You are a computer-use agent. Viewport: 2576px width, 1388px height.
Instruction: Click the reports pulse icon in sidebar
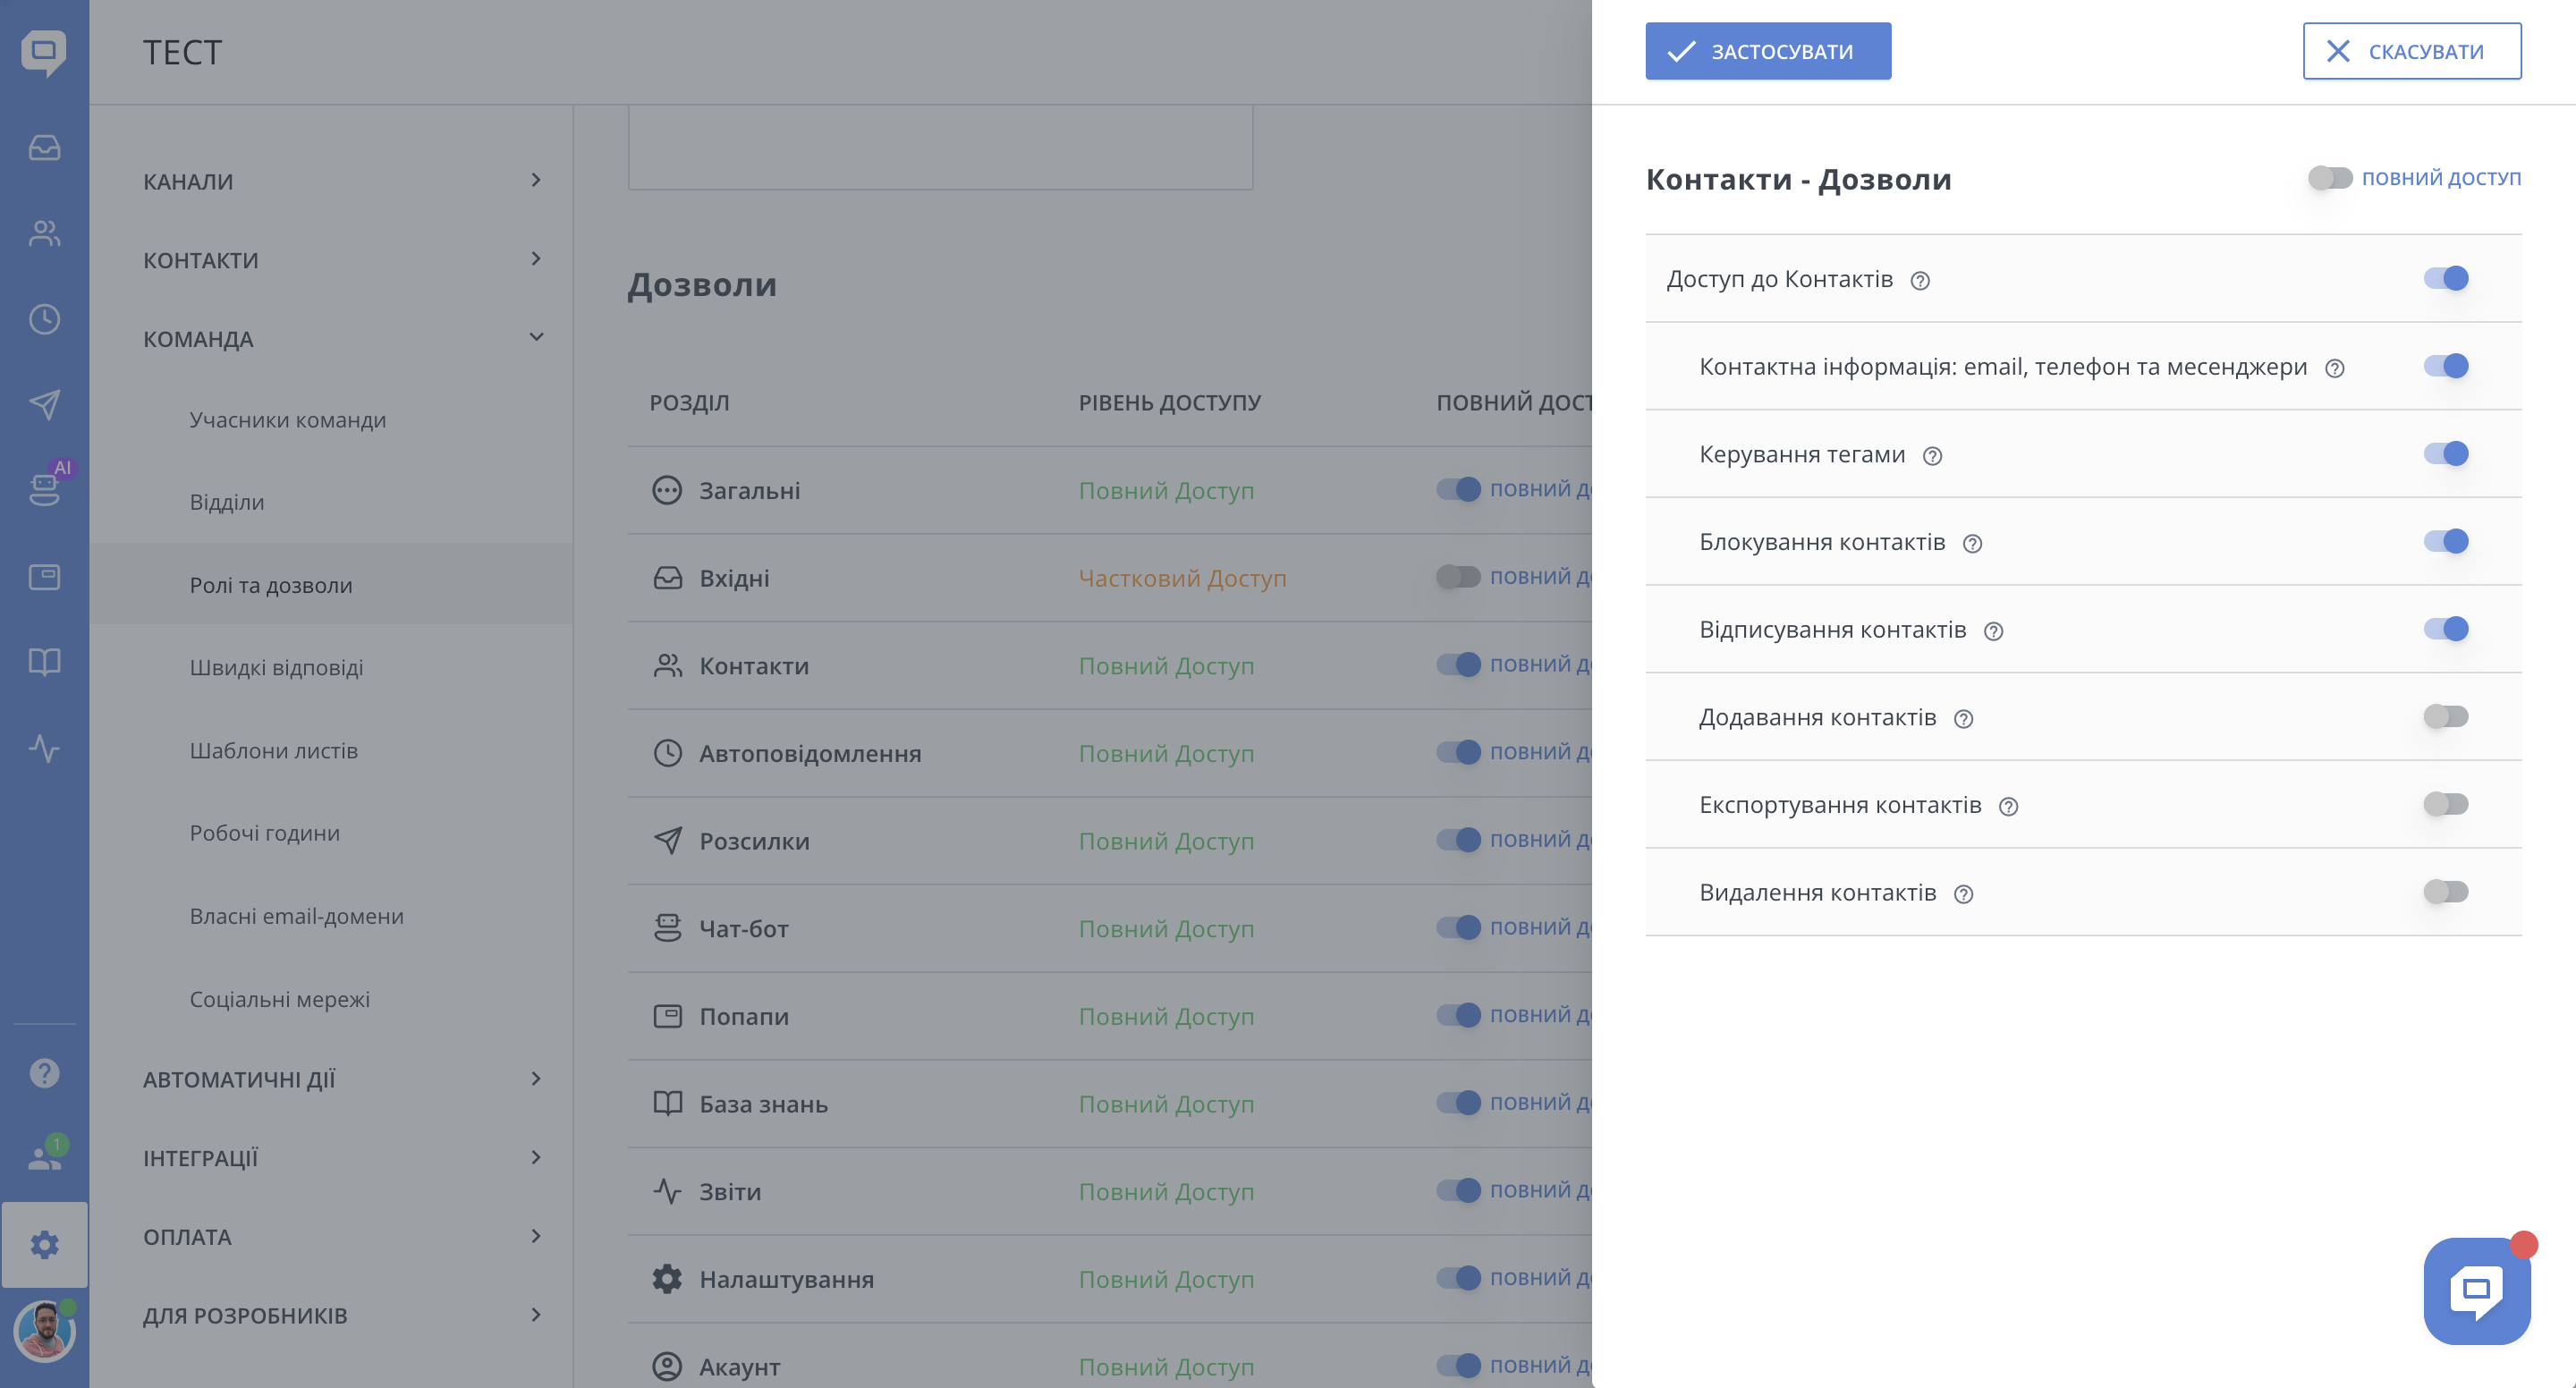[44, 747]
